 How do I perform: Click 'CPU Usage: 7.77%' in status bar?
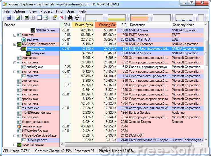[x=17, y=151]
